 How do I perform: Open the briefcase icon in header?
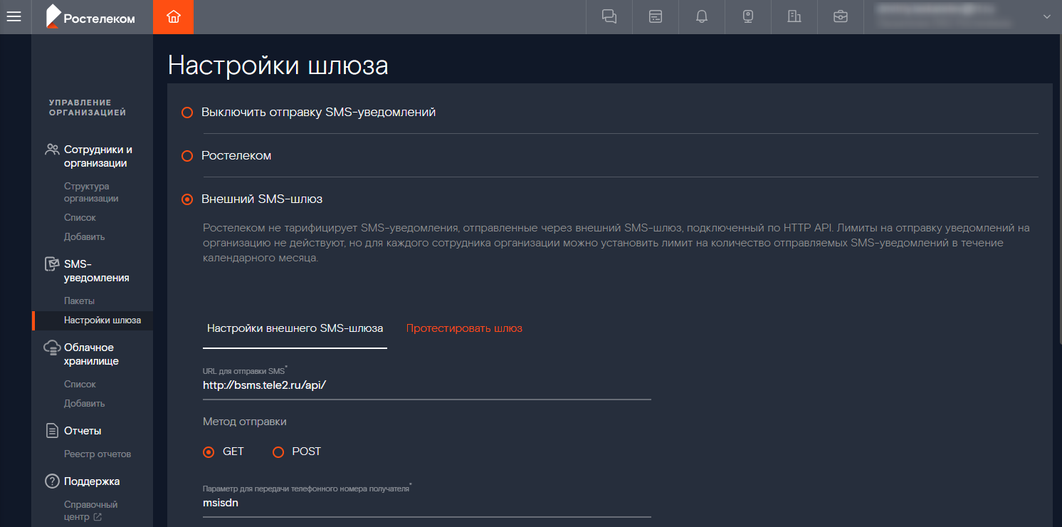tap(841, 17)
